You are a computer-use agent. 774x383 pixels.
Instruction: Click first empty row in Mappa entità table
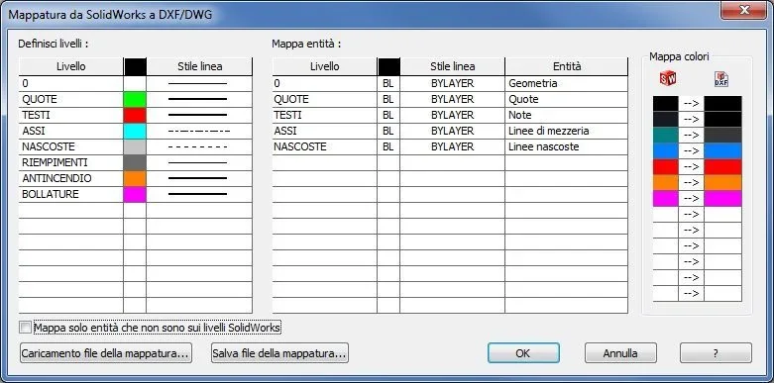[450, 162]
